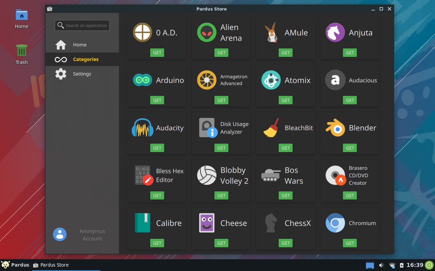Click the Brasero CD/DVD Creator icon
This screenshot has width=435, height=271.
coord(335,175)
